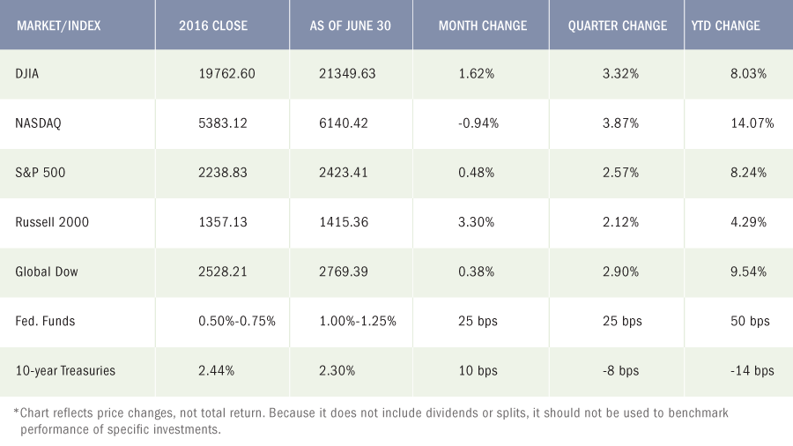Click the QUARTER CHANGE column header
This screenshot has height=446, width=793.
(x=618, y=26)
